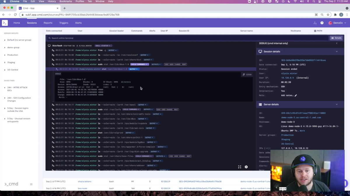Open macOS Spotlight search icon
The height and width of the screenshot is (196, 350).
[314, 1]
